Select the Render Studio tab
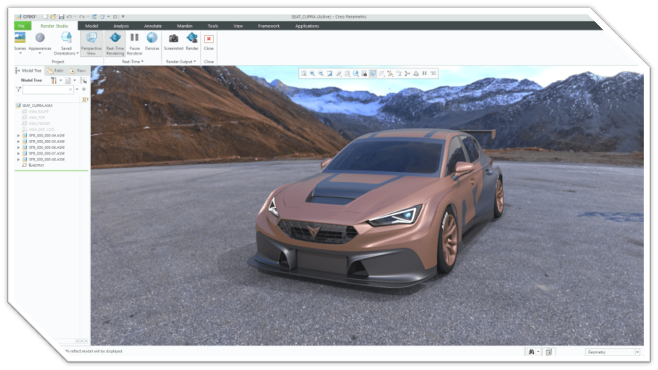The image size is (658, 370). 54,26
